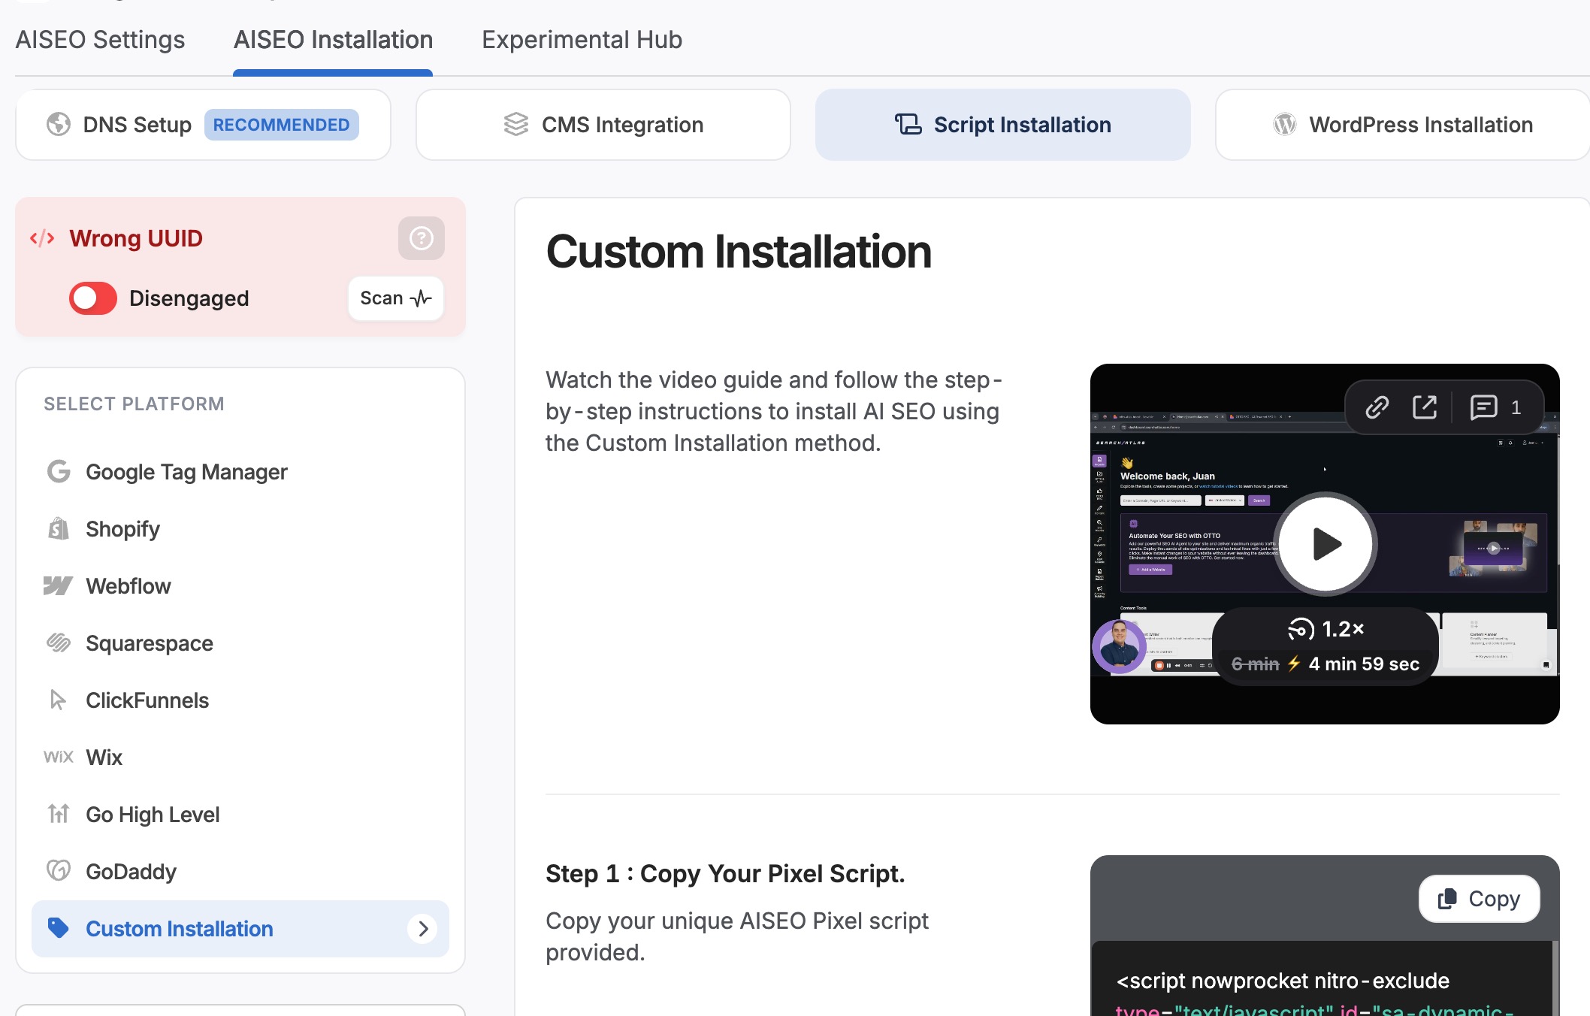Open the help icon near Wrong UUID

pos(422,238)
